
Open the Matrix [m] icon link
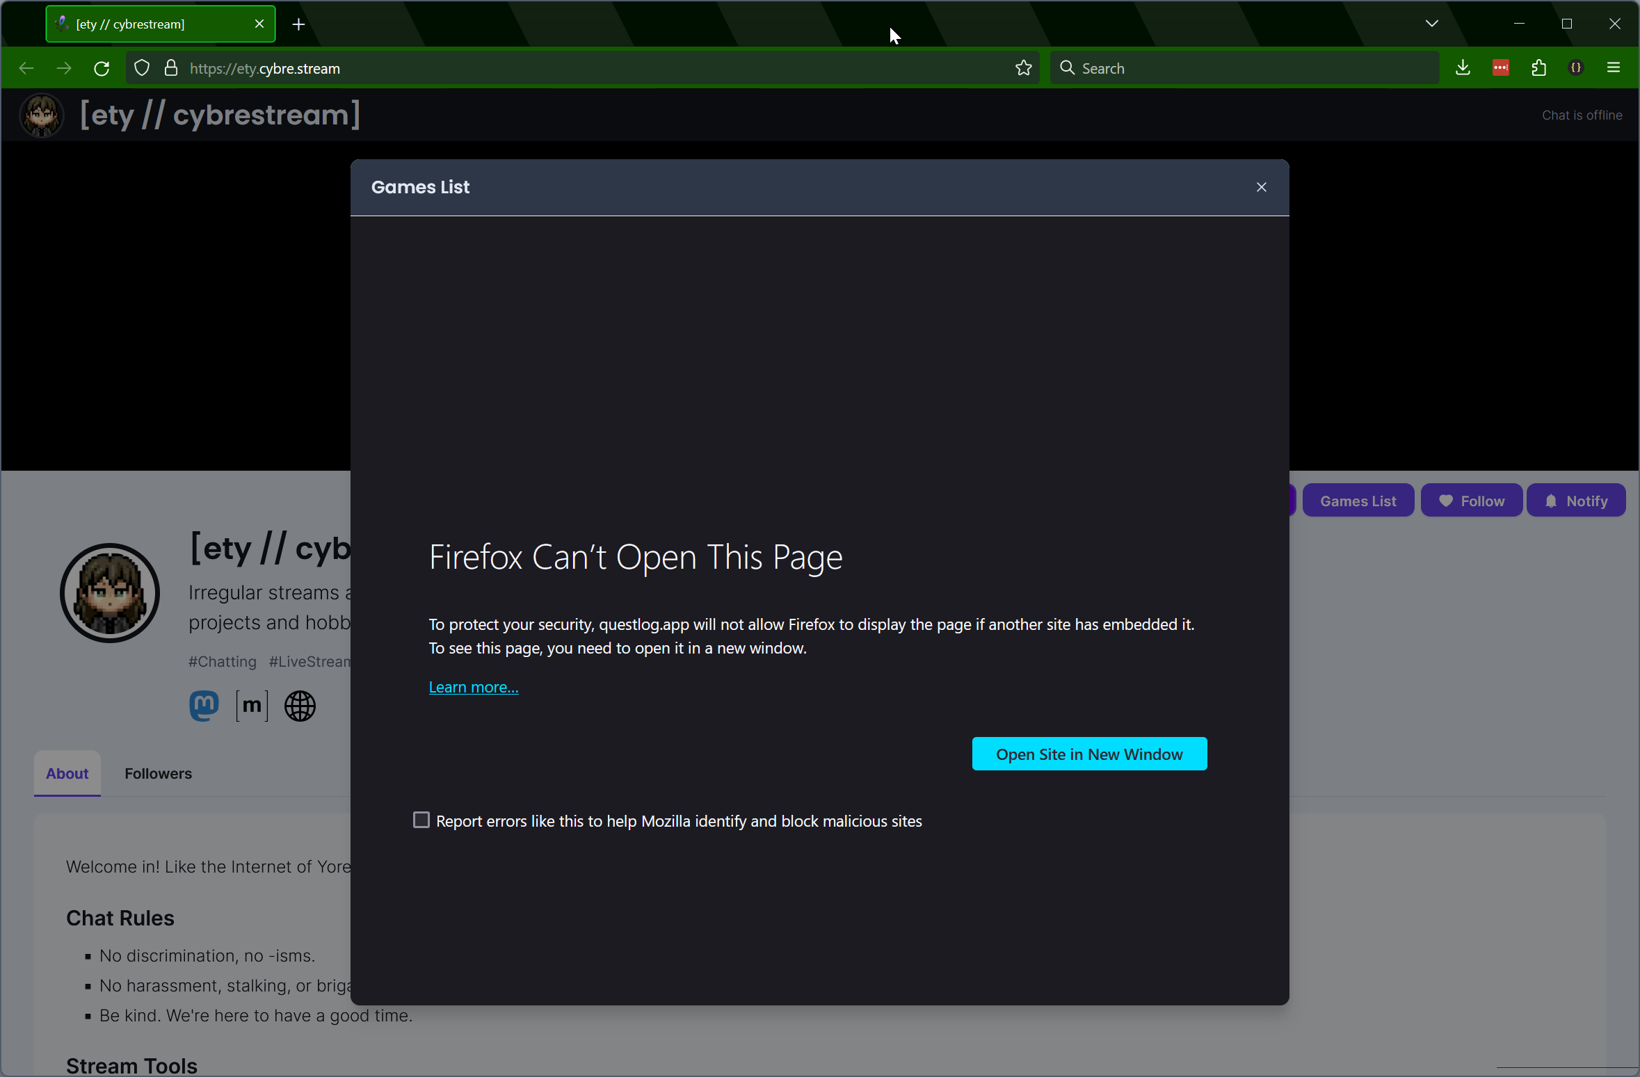(252, 706)
